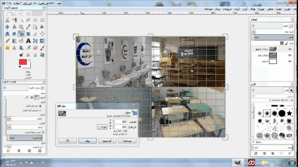Image resolution: width=298 pixels, height=167 pixels.
Task: Open the layer mode dropdown in Layers panel
Action: pyautogui.click(x=254, y=32)
